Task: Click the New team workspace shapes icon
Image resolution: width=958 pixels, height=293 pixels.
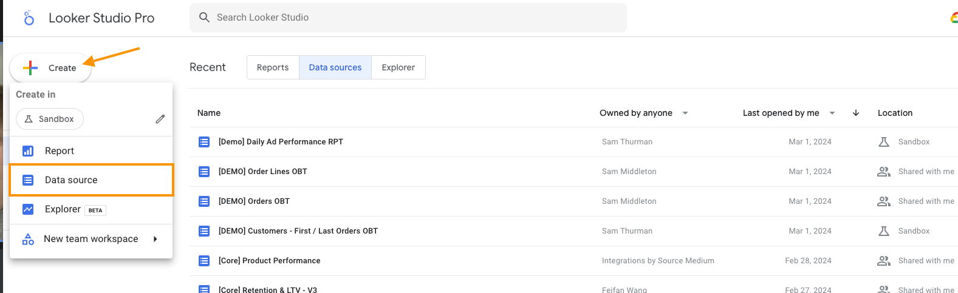Action: click(28, 239)
